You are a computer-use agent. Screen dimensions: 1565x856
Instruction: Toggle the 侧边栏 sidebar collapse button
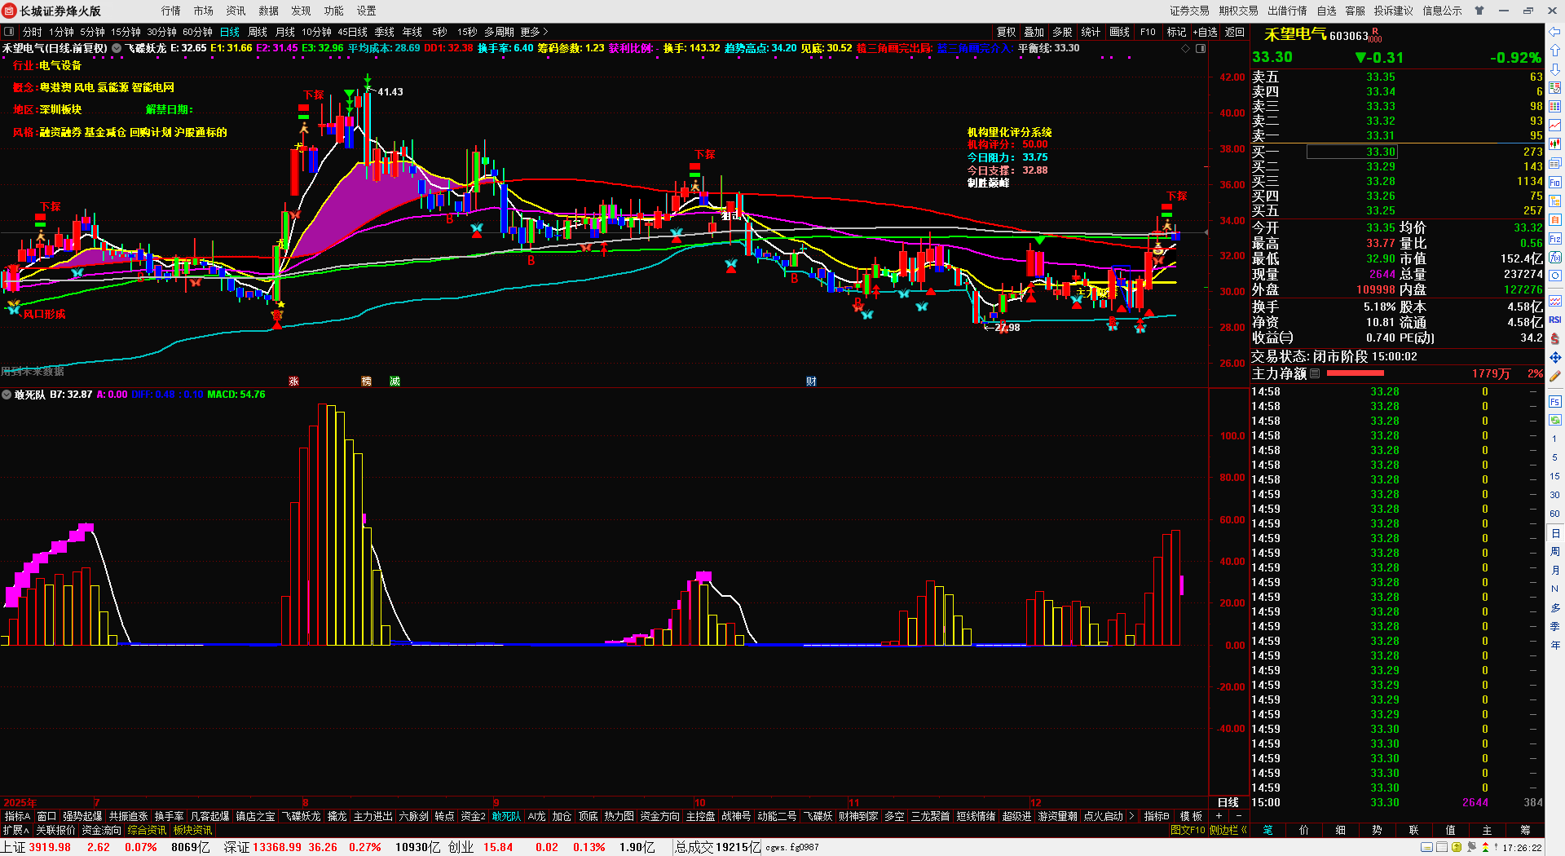click(x=1228, y=830)
